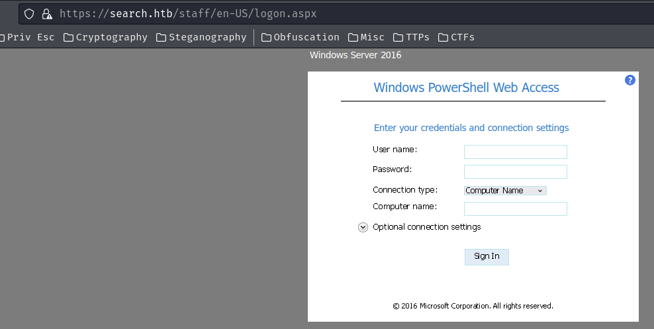Click the Password input field
This screenshot has width=654, height=329.
[x=516, y=172]
